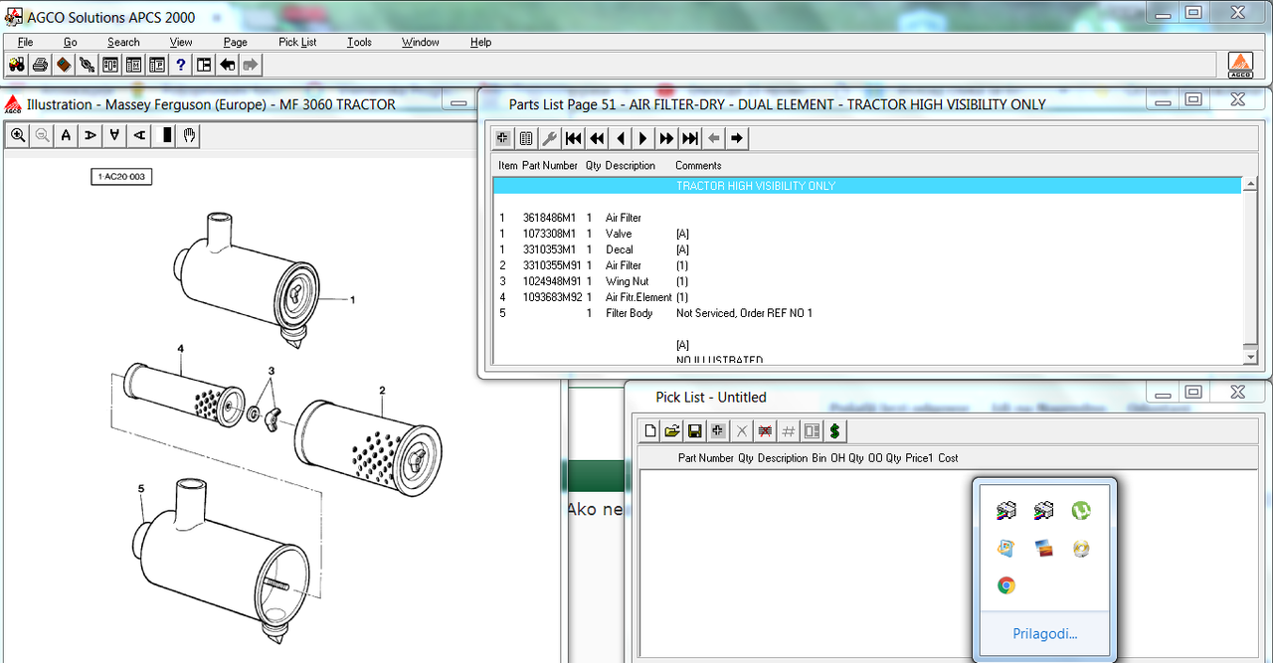Click the zoom out magnifier in Illustration toolbar

click(43, 135)
